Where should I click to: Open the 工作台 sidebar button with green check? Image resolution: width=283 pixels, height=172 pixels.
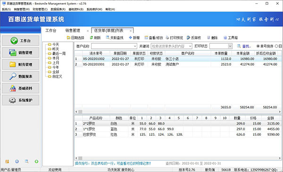(21, 41)
